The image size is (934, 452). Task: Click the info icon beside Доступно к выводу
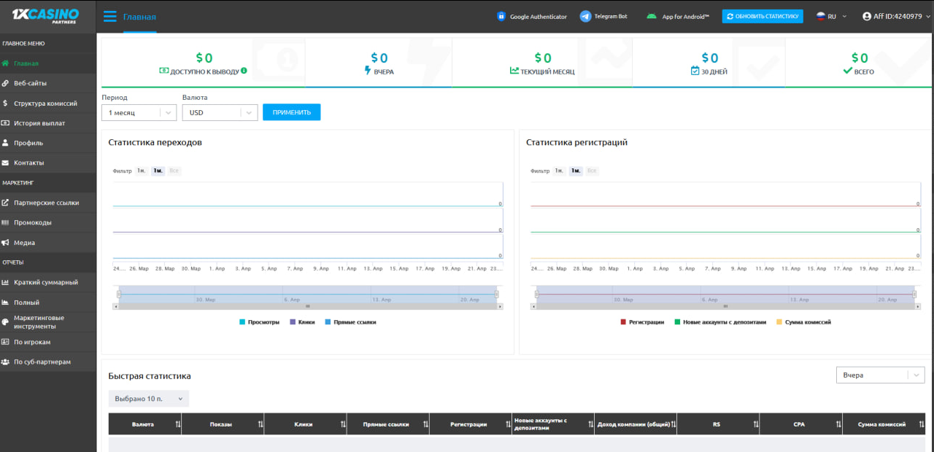[x=244, y=71]
